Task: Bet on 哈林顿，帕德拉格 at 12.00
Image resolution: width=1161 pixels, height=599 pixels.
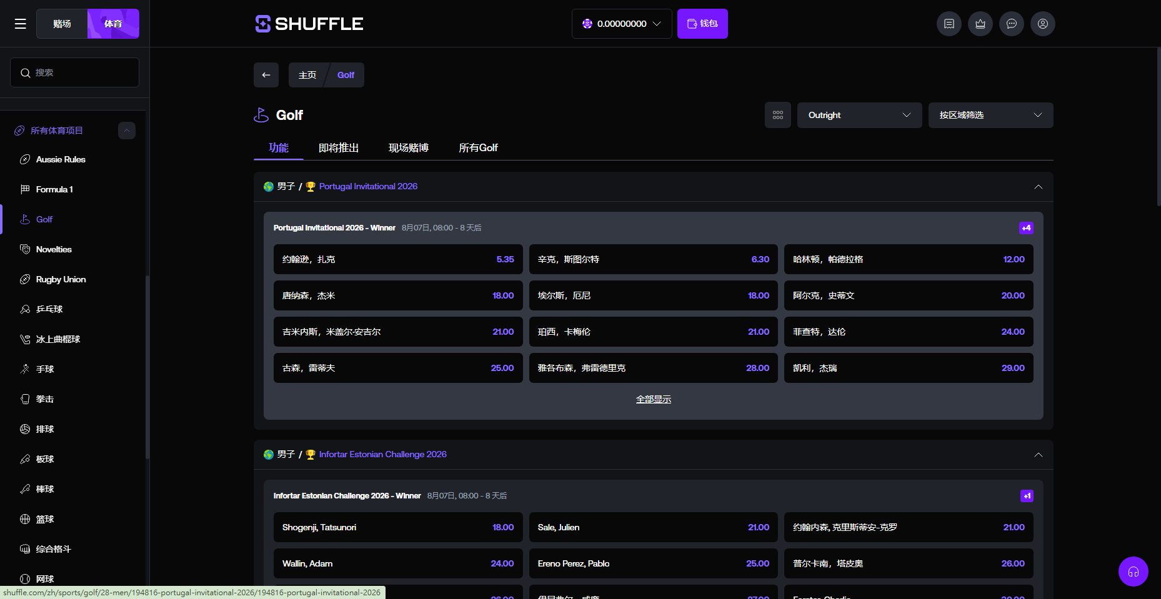Action: coord(909,259)
